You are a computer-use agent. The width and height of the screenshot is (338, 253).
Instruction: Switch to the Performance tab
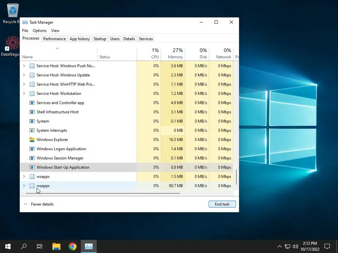coord(54,39)
